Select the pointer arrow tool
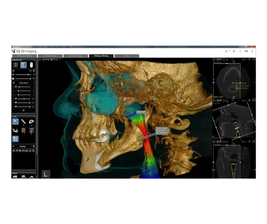This screenshot has height=224, width=267. [x=16, y=122]
